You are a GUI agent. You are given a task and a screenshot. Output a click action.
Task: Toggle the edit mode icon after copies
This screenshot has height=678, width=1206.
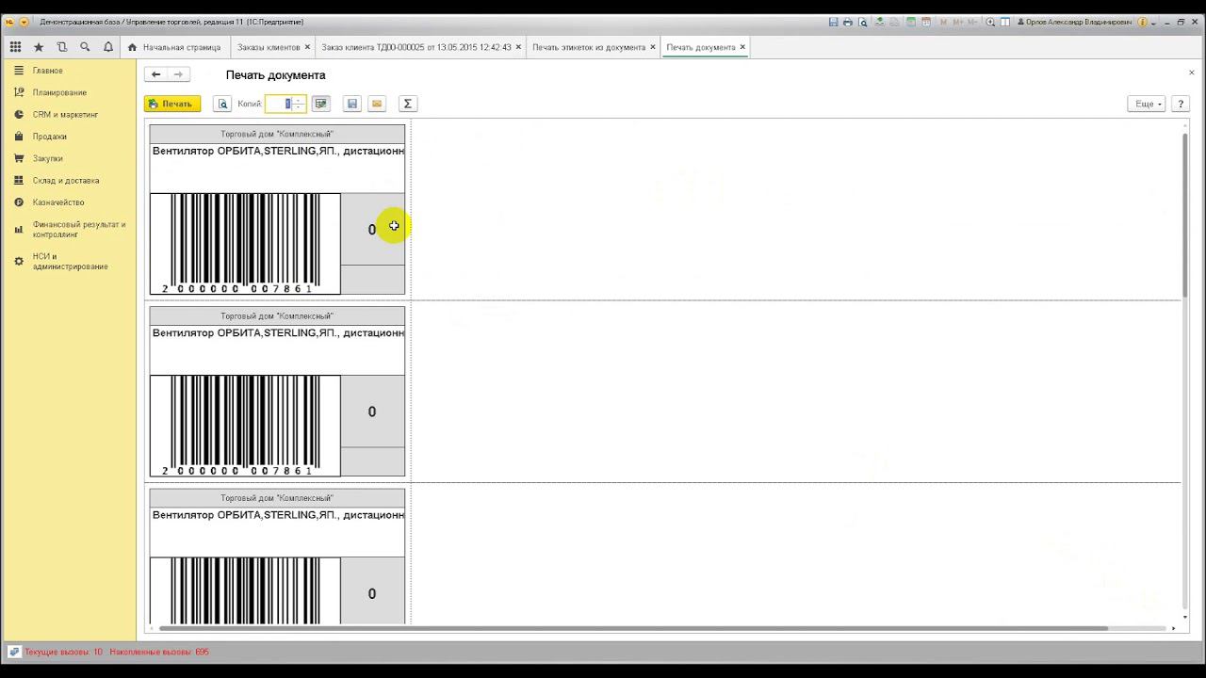320,104
